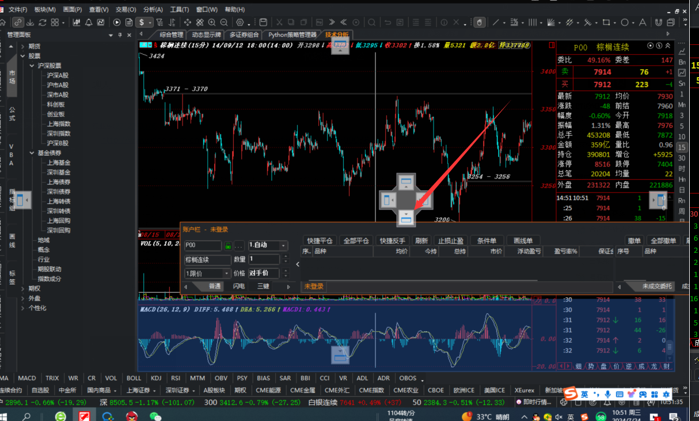Click the 刷新 button in account bar

(421, 241)
